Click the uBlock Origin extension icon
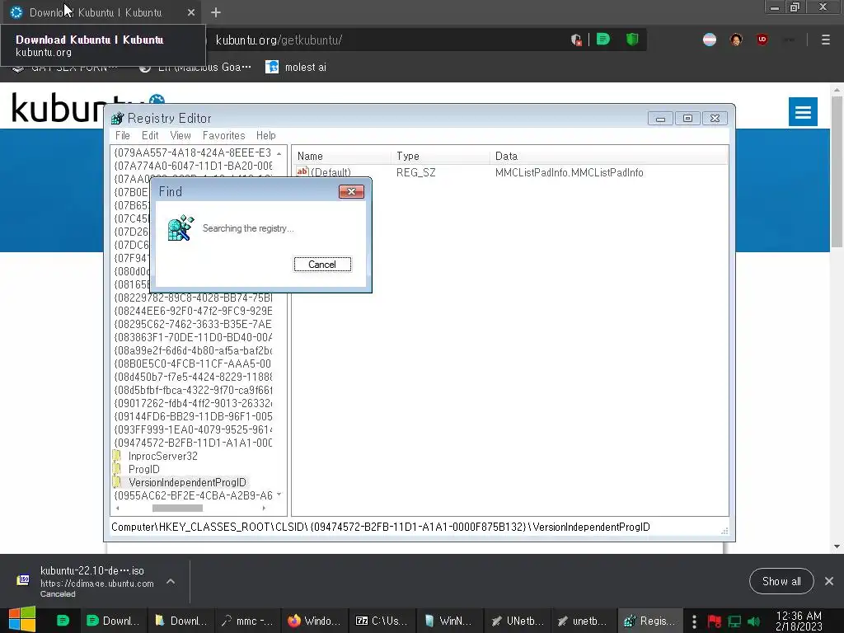The width and height of the screenshot is (844, 633). 762,40
